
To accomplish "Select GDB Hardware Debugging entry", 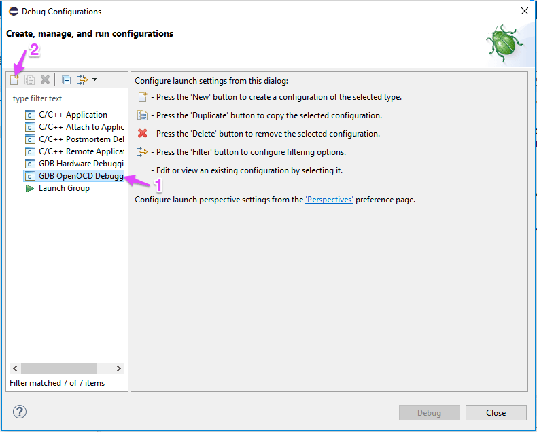I will pos(74,164).
